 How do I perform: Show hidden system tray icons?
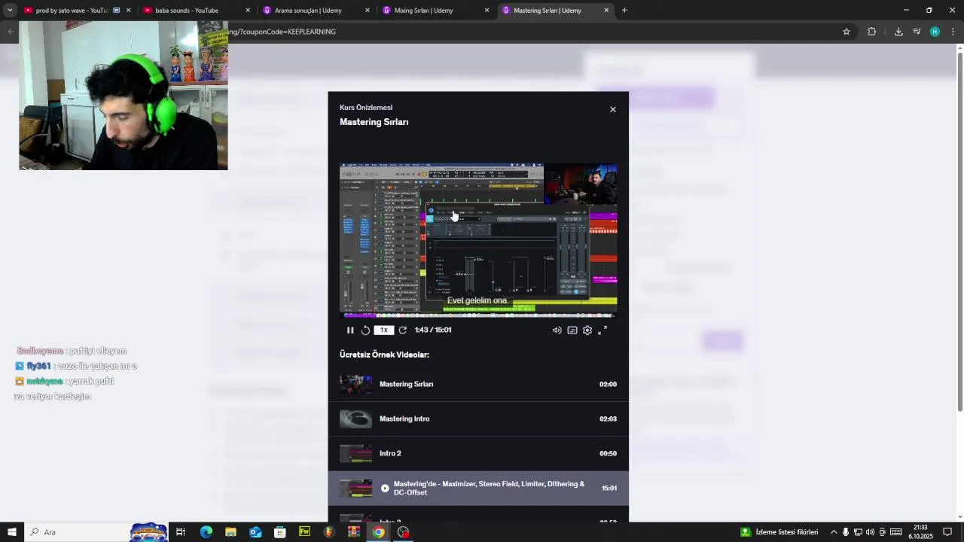tap(834, 532)
